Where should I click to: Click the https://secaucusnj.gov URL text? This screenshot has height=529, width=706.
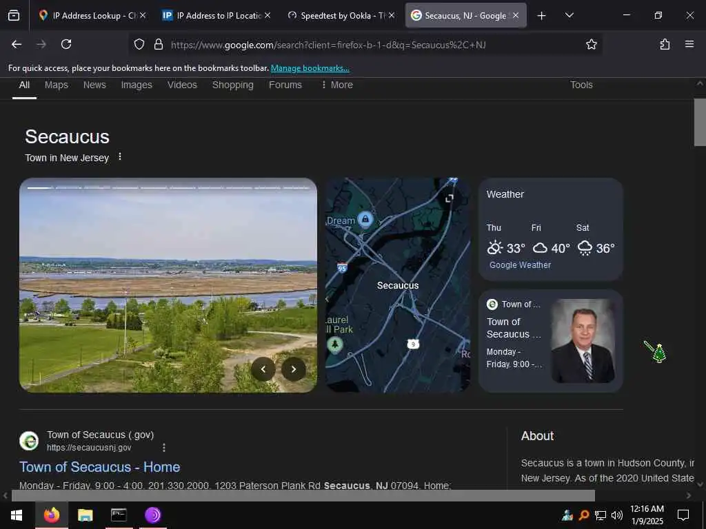coord(89,448)
